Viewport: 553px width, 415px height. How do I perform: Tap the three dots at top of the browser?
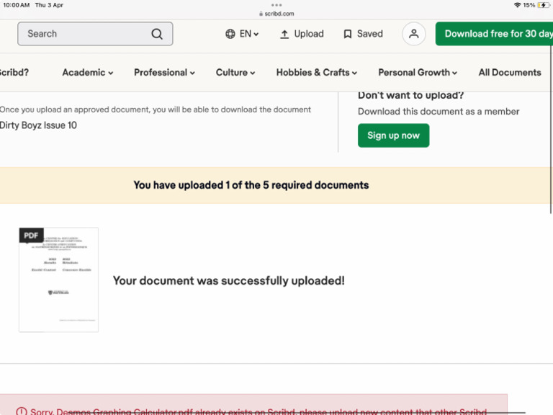click(x=276, y=5)
